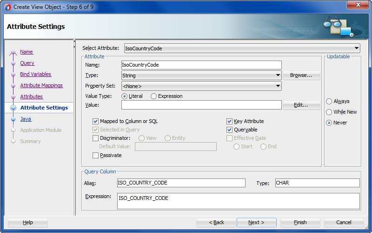
Task: Set Updatable to Always
Action: [x=329, y=102]
